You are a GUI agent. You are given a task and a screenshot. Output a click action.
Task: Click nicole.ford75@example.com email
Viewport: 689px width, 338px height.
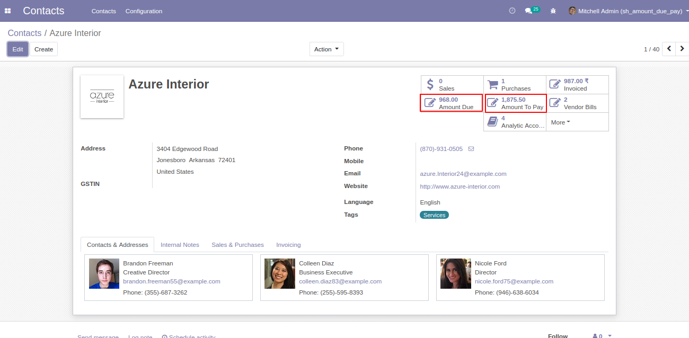(514, 281)
